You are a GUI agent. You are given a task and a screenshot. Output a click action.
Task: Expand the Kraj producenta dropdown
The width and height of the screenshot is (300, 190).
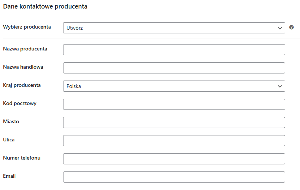pos(174,86)
